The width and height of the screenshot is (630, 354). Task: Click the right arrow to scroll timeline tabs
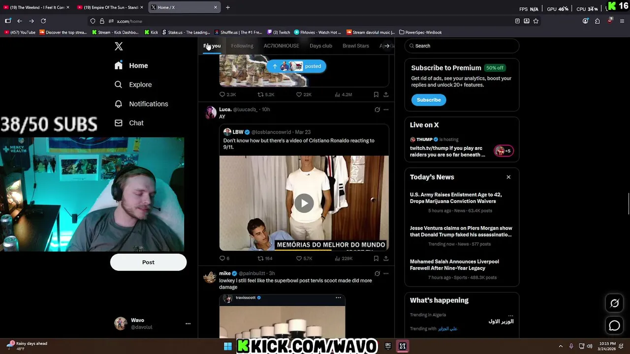387,46
